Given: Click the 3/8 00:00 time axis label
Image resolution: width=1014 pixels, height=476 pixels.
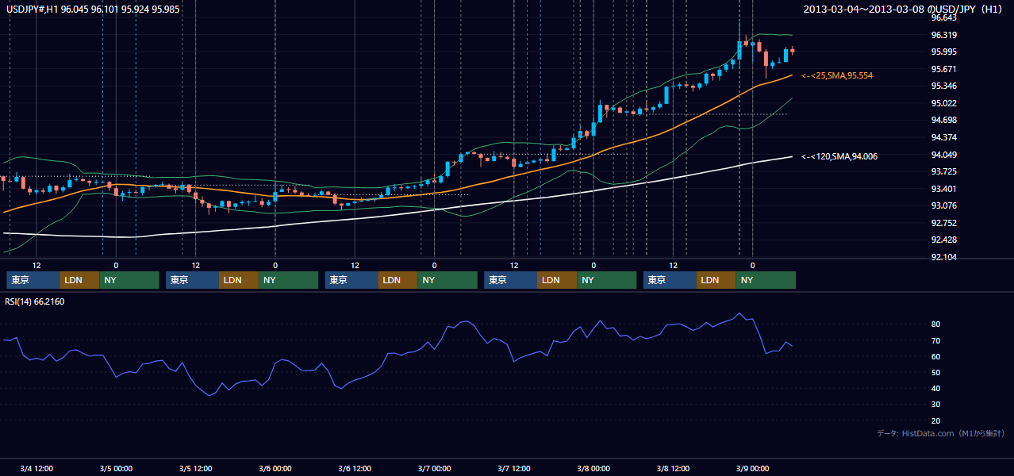Looking at the screenshot, I should click(x=593, y=468).
